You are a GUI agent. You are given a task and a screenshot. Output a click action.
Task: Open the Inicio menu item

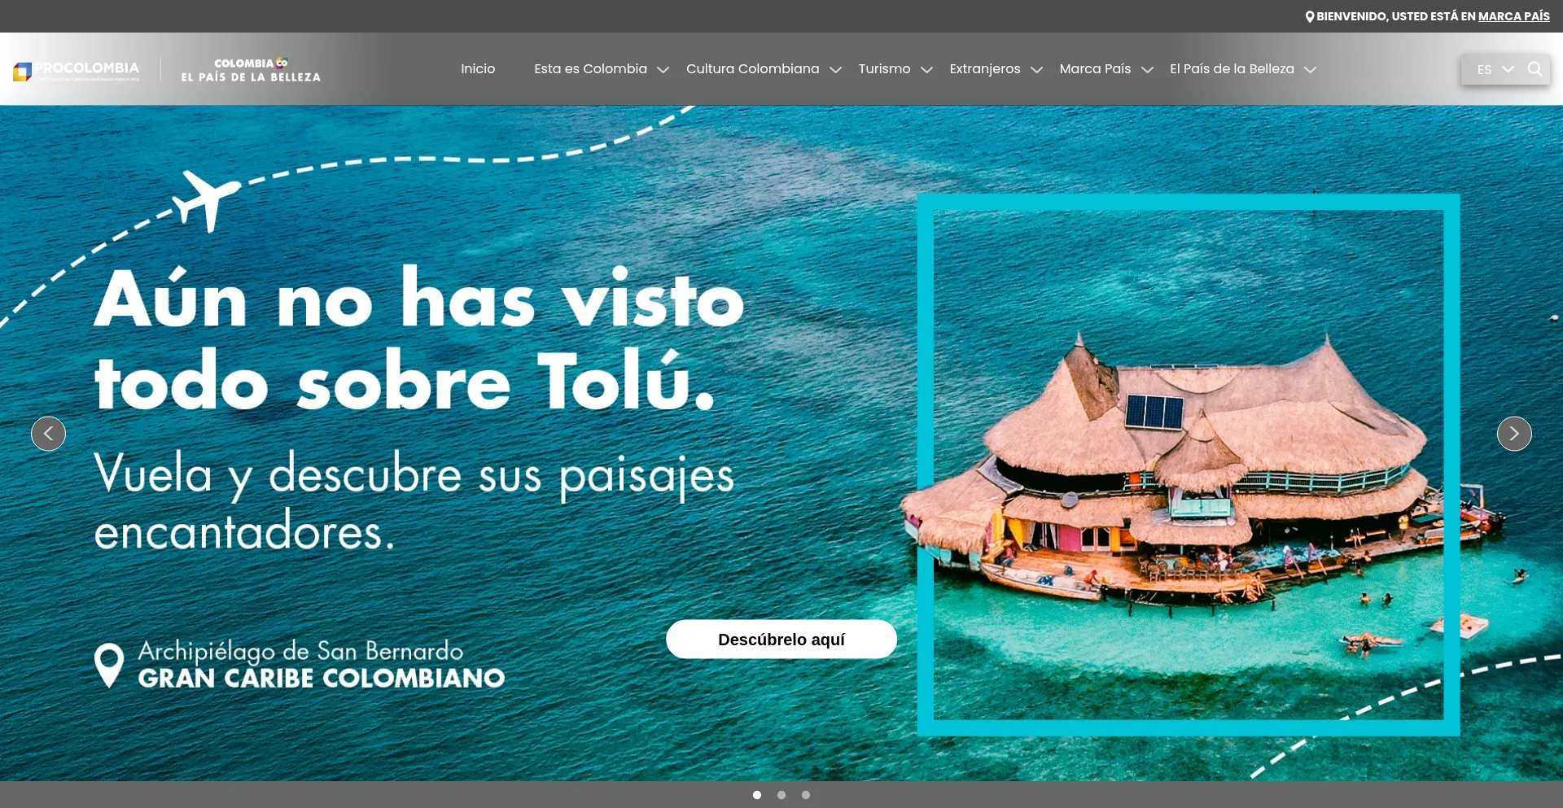tap(478, 69)
